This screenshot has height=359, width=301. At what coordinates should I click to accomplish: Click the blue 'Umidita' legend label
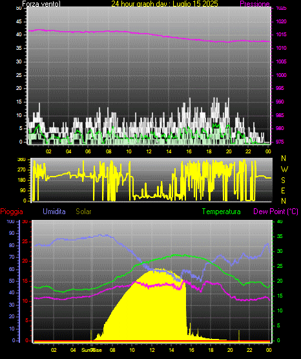[54, 212]
